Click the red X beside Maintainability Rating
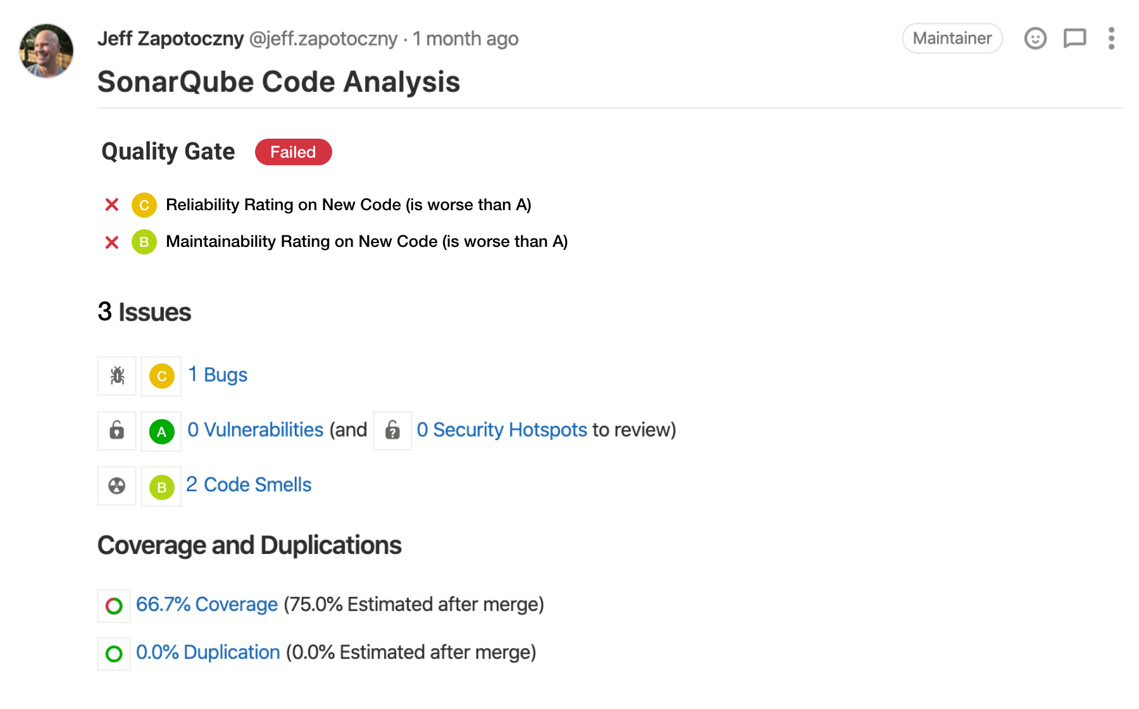The image size is (1139, 709). (x=111, y=242)
